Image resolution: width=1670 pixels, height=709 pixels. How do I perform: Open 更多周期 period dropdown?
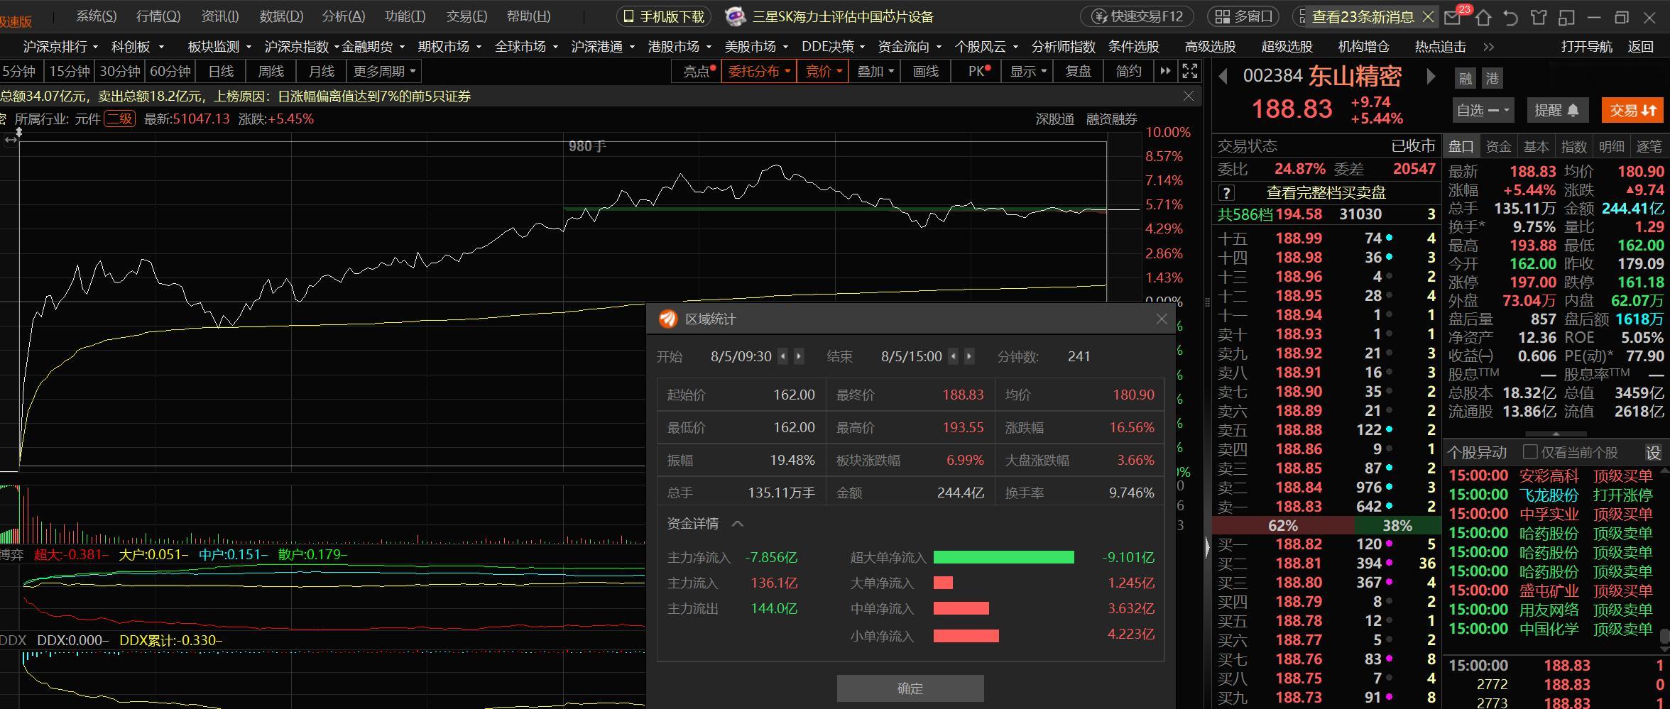tap(383, 71)
